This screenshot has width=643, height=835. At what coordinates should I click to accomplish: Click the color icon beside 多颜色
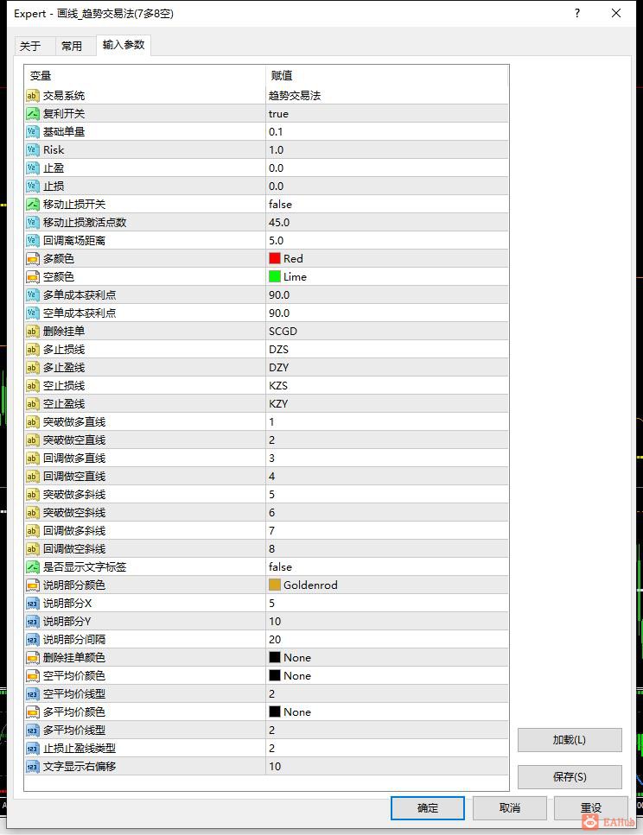click(33, 259)
